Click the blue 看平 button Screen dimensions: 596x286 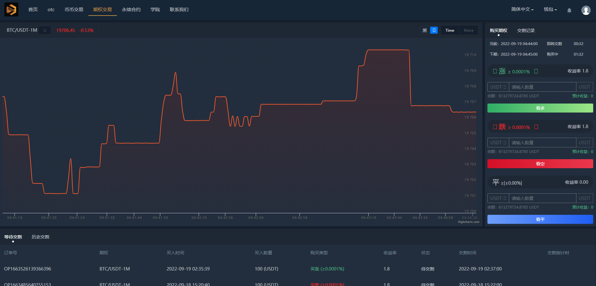tap(540, 219)
